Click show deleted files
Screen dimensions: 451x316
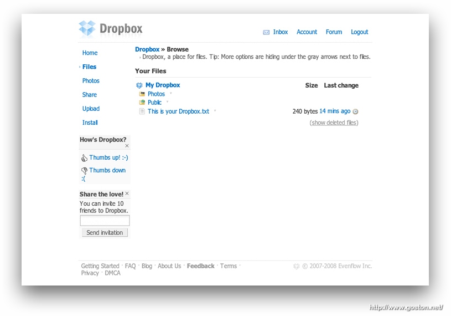[x=334, y=123]
